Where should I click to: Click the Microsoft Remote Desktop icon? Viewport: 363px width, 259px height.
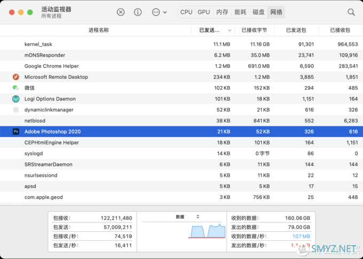[15, 77]
